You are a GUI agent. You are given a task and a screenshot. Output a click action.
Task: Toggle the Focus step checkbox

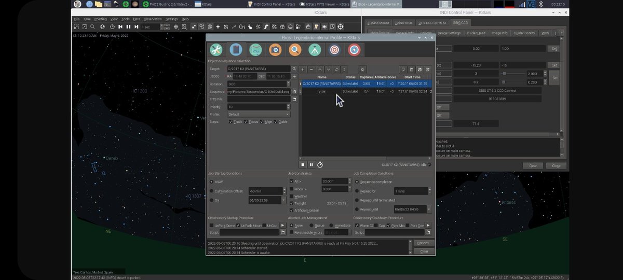[x=252, y=122]
